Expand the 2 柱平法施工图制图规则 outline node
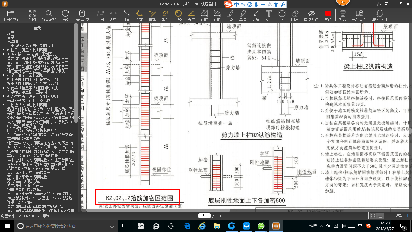 coord(3,50)
